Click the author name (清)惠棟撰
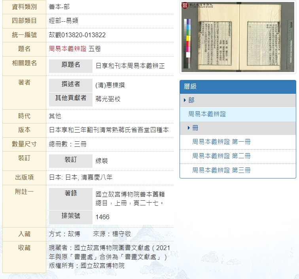Viewport: 299px width, 279px height. pyautogui.click(x=110, y=85)
